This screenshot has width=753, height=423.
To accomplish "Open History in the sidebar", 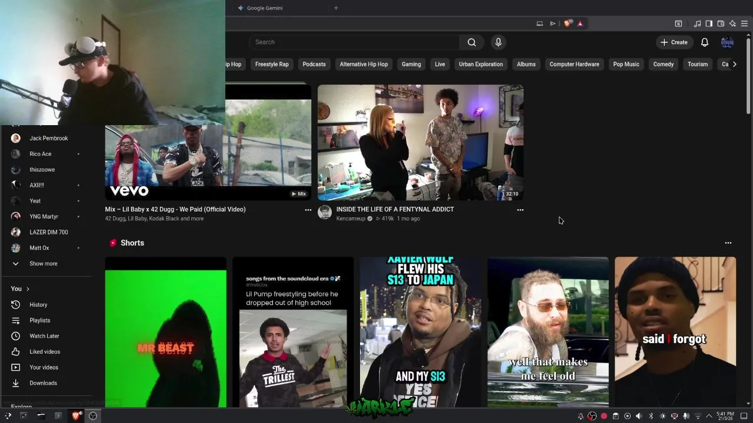I will [x=46, y=305].
